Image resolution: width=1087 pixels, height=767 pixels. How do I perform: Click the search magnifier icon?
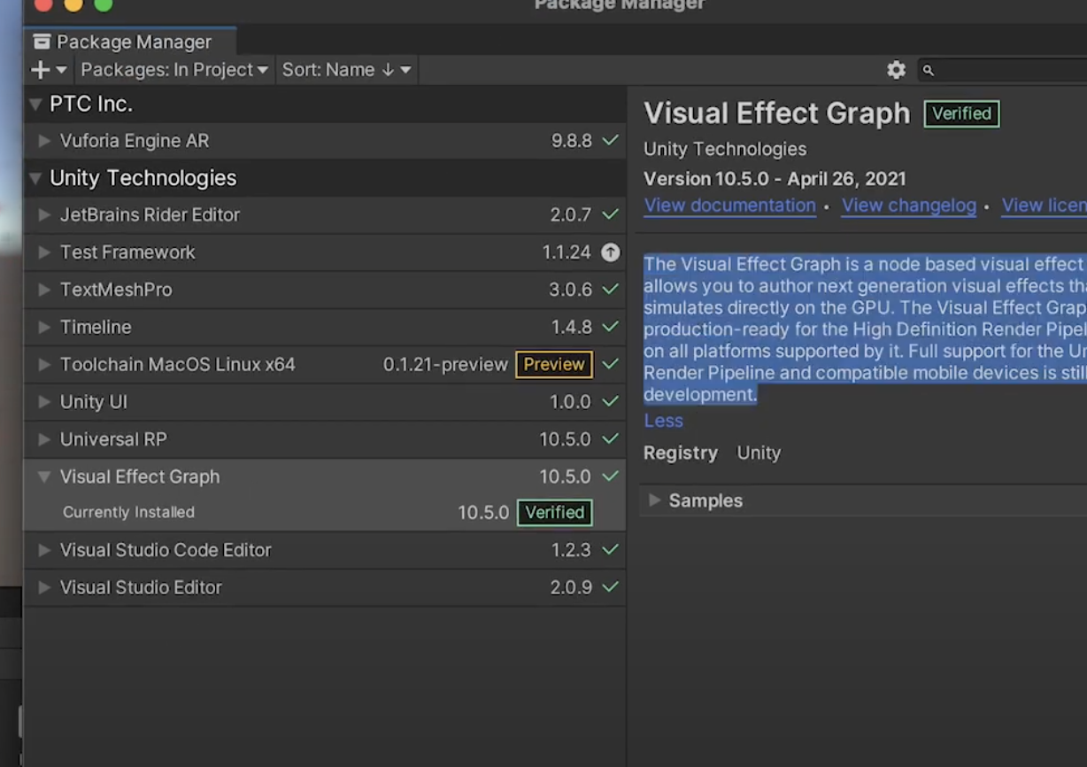(928, 71)
